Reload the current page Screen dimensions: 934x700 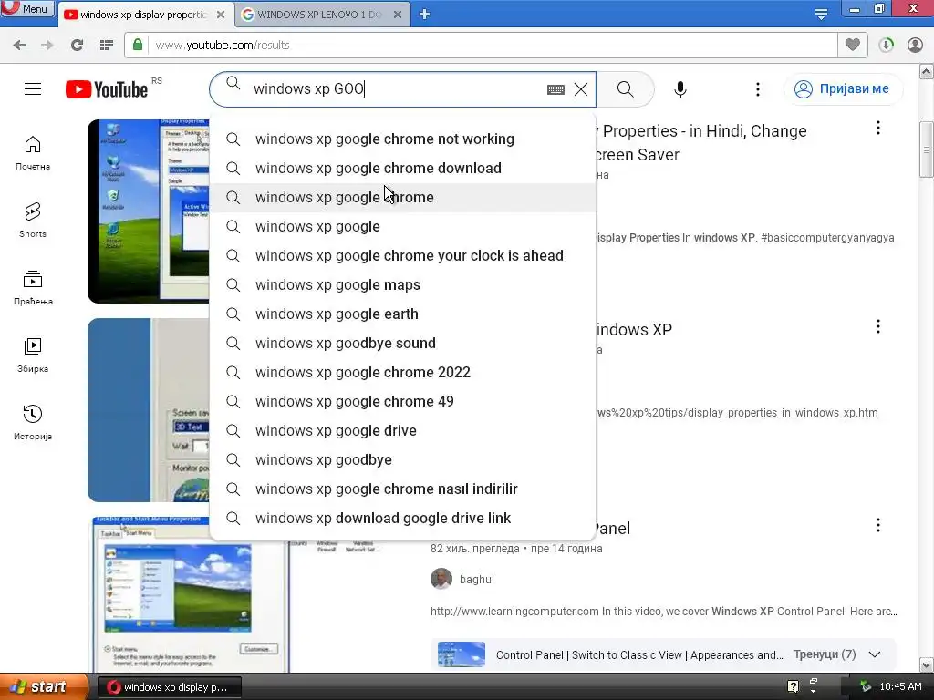[x=77, y=45]
